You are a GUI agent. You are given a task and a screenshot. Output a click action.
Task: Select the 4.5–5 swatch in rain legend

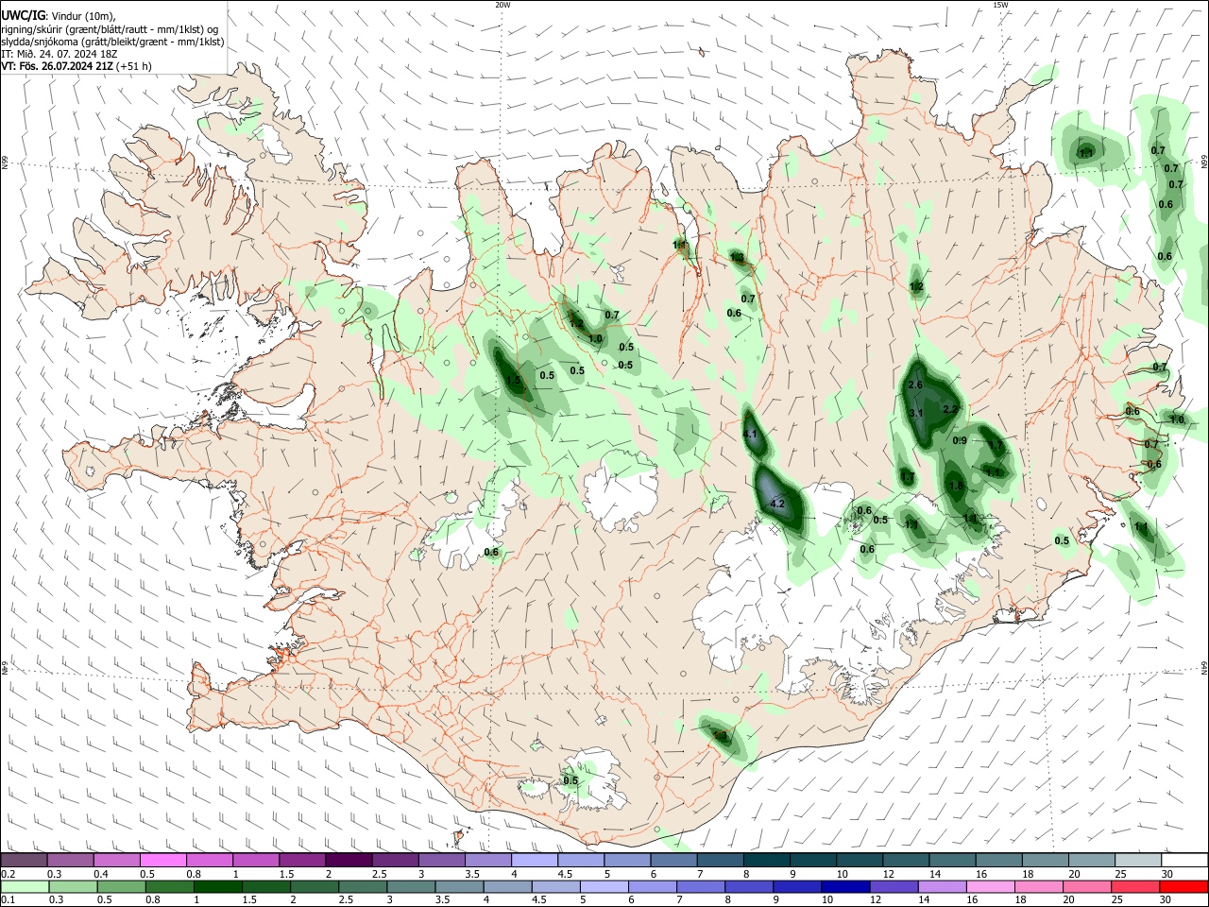pyautogui.click(x=554, y=886)
